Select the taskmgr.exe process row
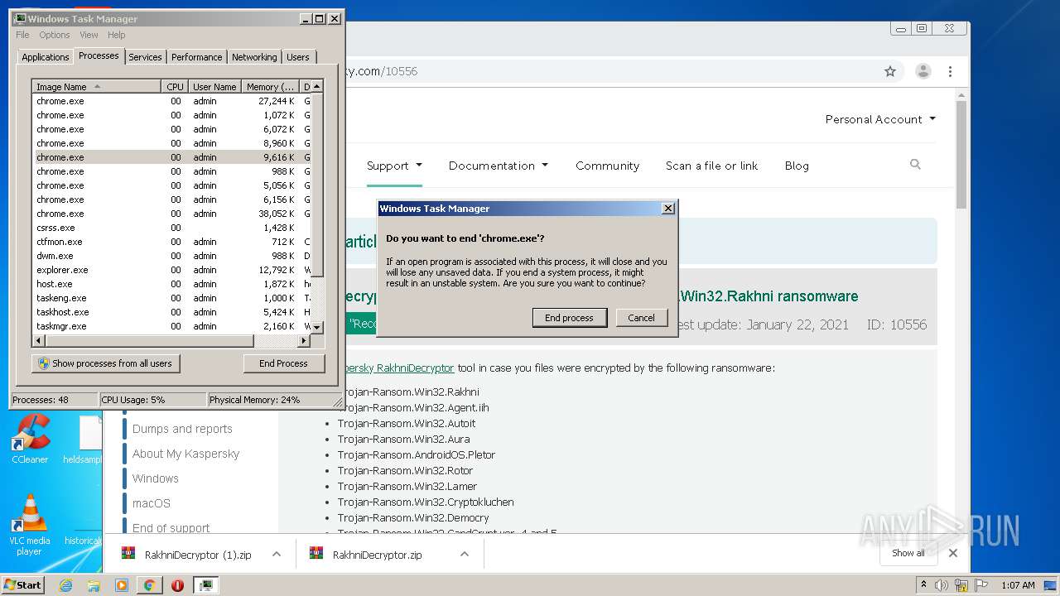The image size is (1060, 596). [x=171, y=326]
